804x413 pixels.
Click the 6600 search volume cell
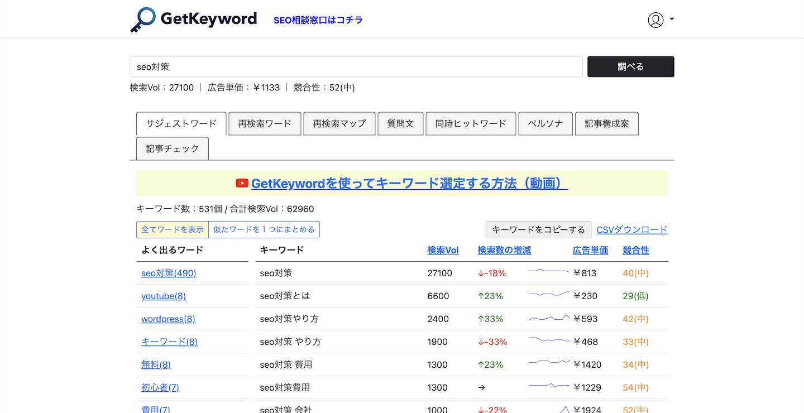pos(438,296)
